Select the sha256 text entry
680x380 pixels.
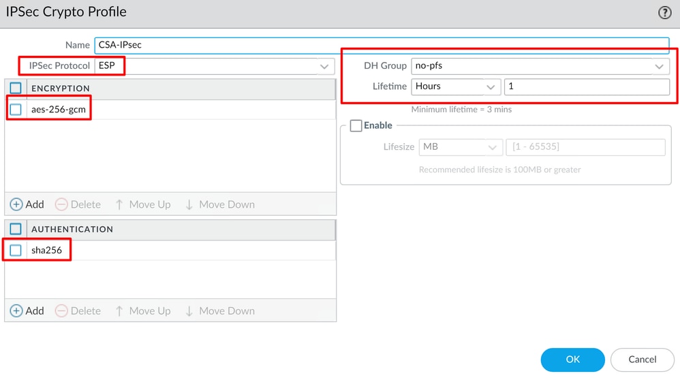(x=46, y=250)
